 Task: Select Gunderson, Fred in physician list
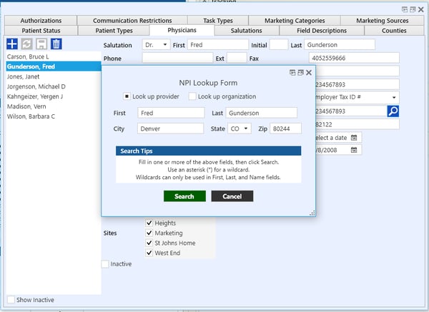(x=54, y=66)
